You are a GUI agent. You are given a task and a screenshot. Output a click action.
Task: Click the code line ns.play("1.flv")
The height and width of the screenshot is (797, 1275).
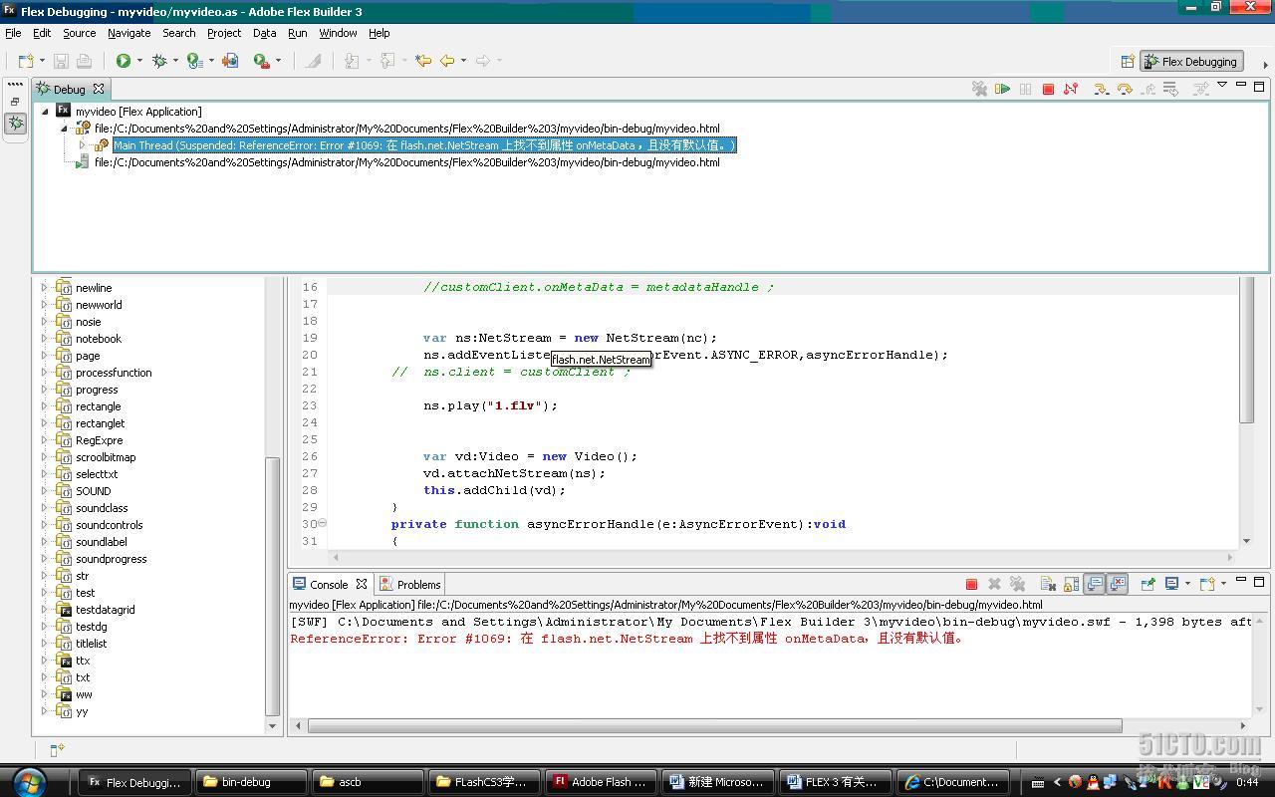point(490,405)
